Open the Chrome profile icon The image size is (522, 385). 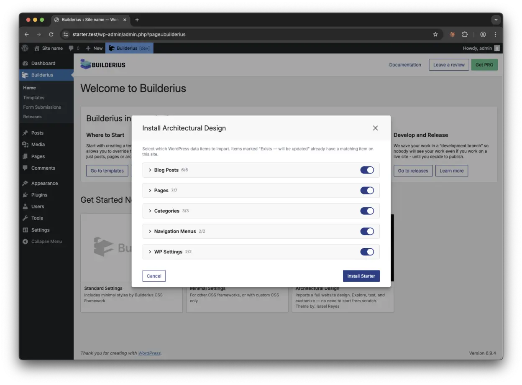click(483, 34)
